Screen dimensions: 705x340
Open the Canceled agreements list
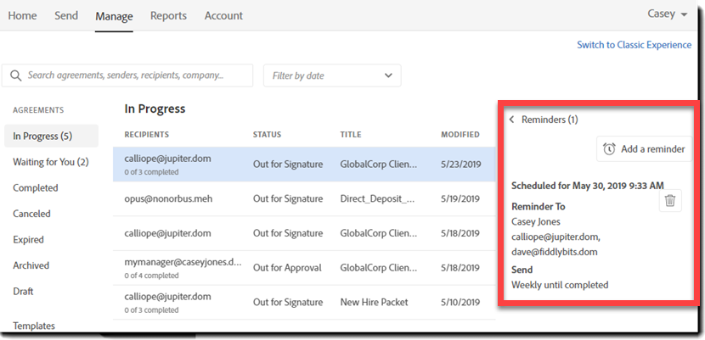tap(31, 214)
